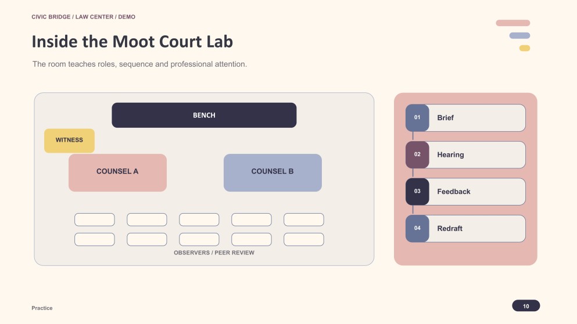Select the yellow WITNESS box

click(x=69, y=141)
